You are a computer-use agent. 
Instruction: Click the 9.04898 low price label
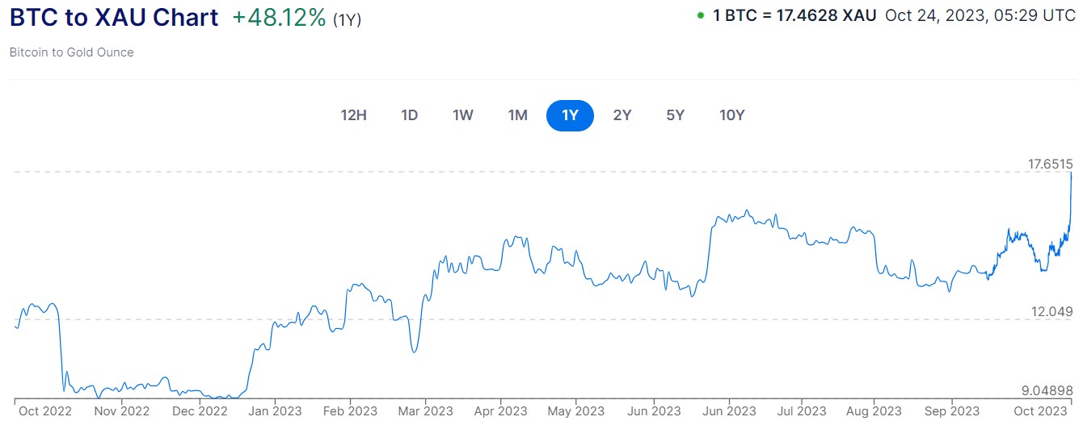[1047, 391]
